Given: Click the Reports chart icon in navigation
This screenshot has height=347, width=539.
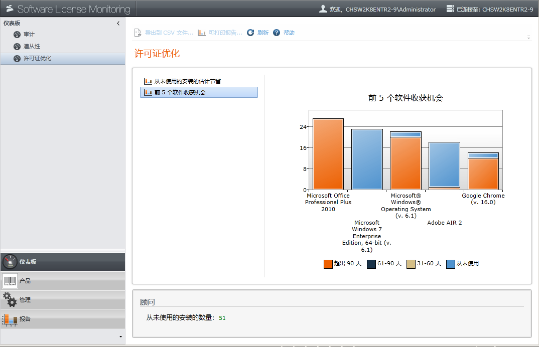Looking at the screenshot, I should click(10, 319).
